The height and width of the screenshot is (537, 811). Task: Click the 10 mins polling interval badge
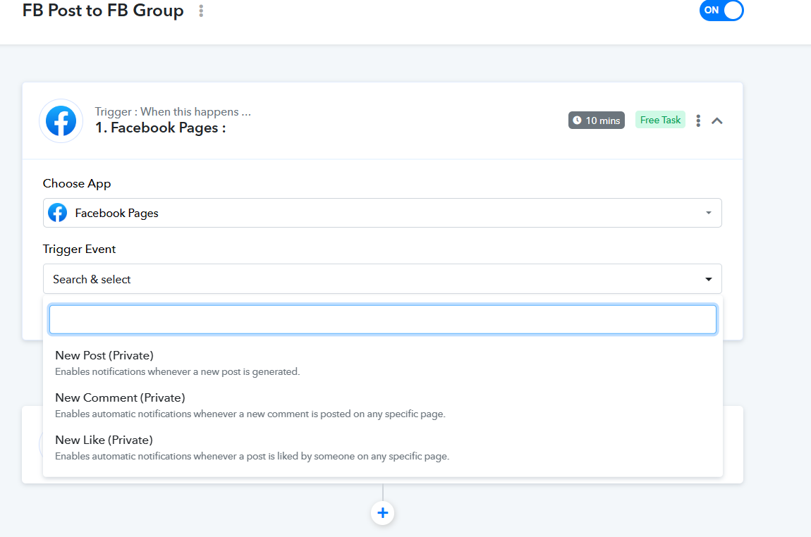point(597,121)
